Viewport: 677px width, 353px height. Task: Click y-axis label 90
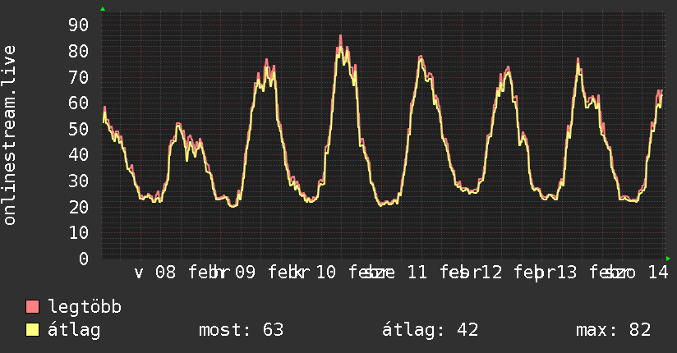[79, 25]
